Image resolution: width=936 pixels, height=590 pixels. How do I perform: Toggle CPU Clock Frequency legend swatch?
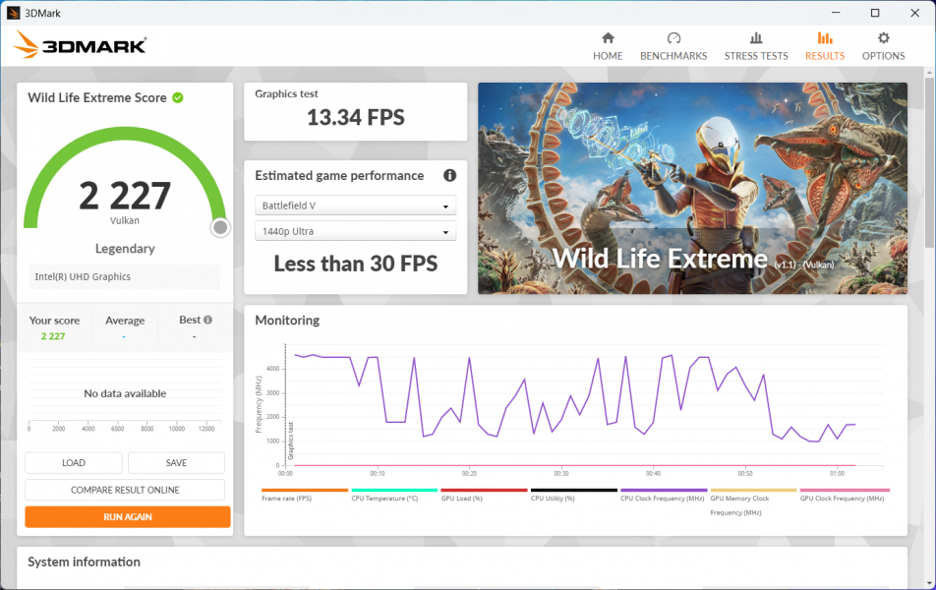[664, 490]
